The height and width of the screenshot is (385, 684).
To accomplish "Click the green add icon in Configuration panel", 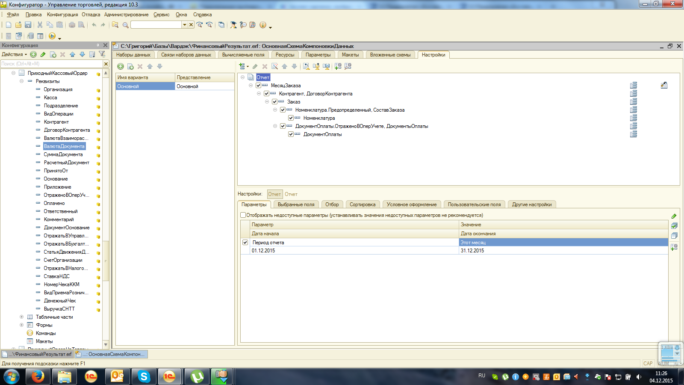I will click(x=33, y=54).
